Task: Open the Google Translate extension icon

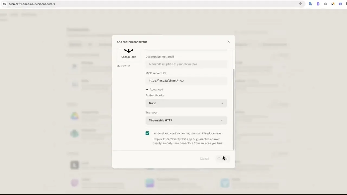Action: [x=310, y=4]
